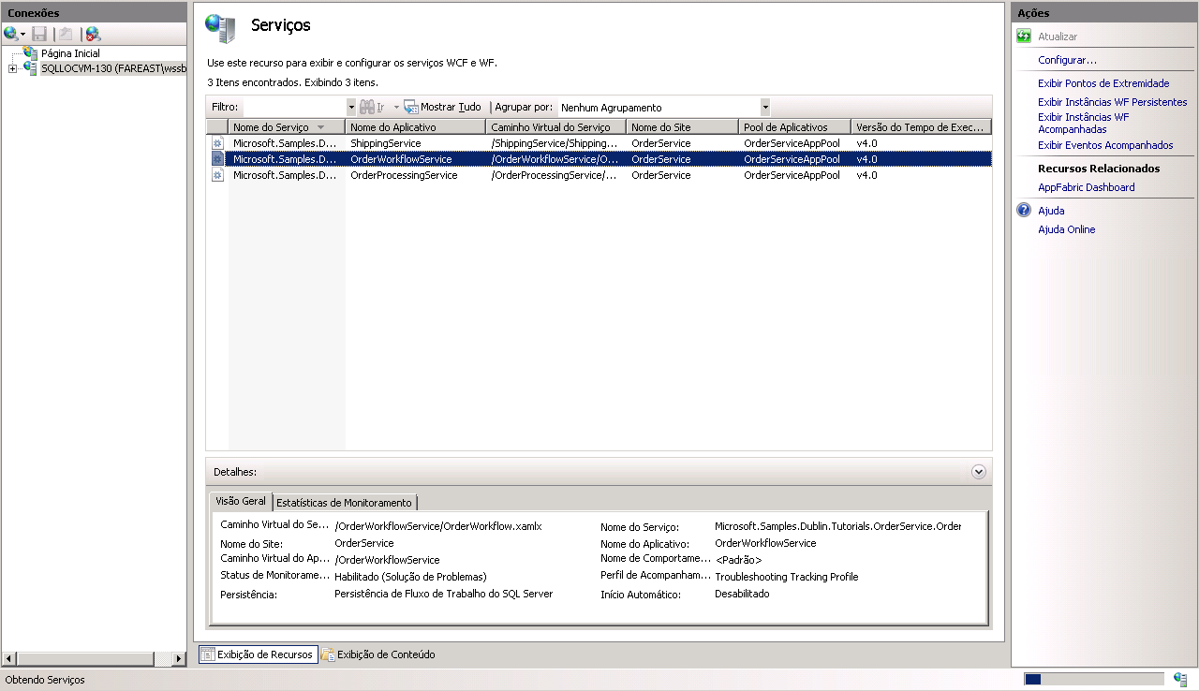Click the Conexões horizontal scrollbar left arrow
This screenshot has height=691, width=1199.
[x=8, y=659]
